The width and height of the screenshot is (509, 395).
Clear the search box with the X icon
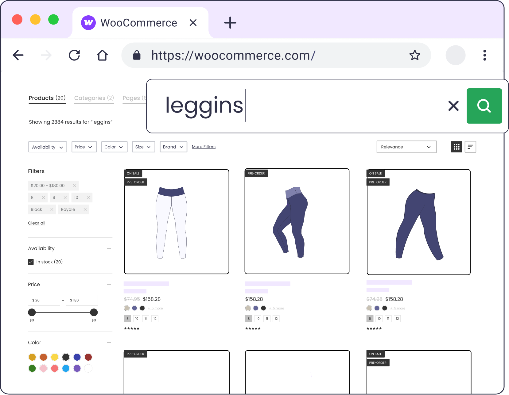pyautogui.click(x=453, y=106)
